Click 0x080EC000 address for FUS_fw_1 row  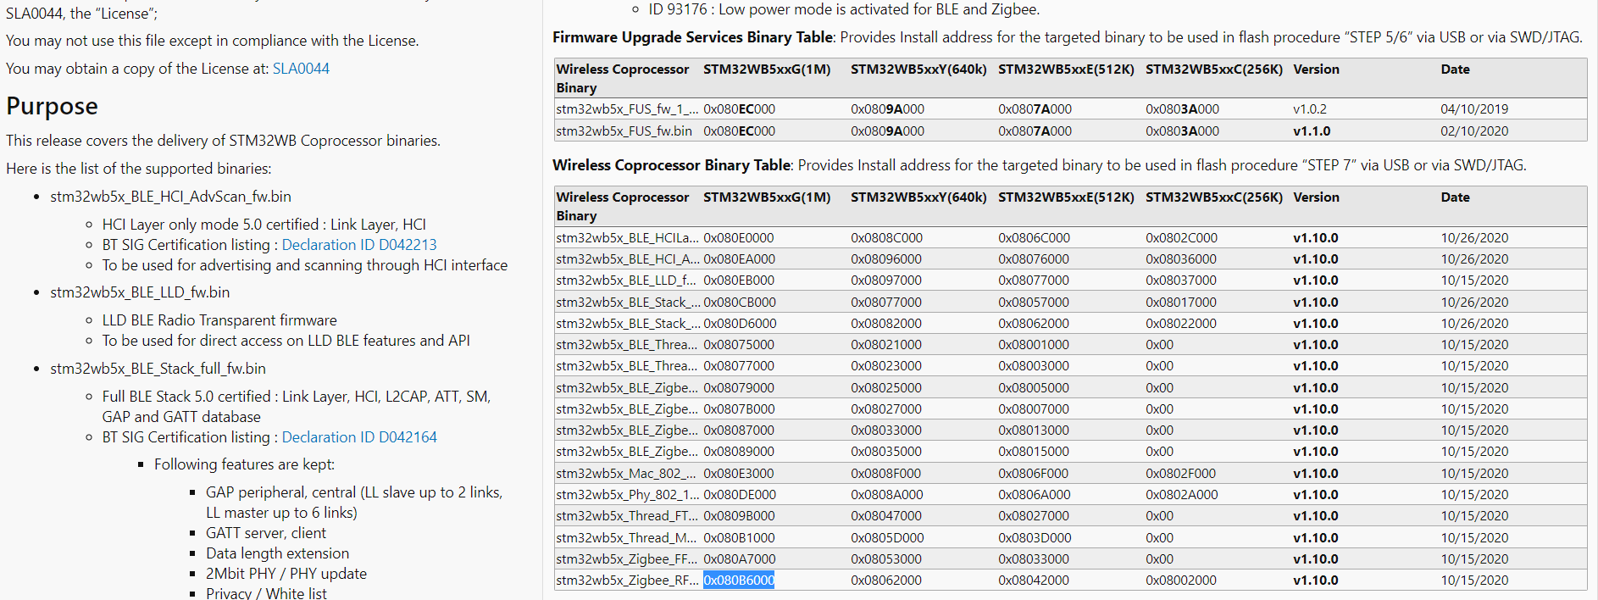pyautogui.click(x=739, y=109)
